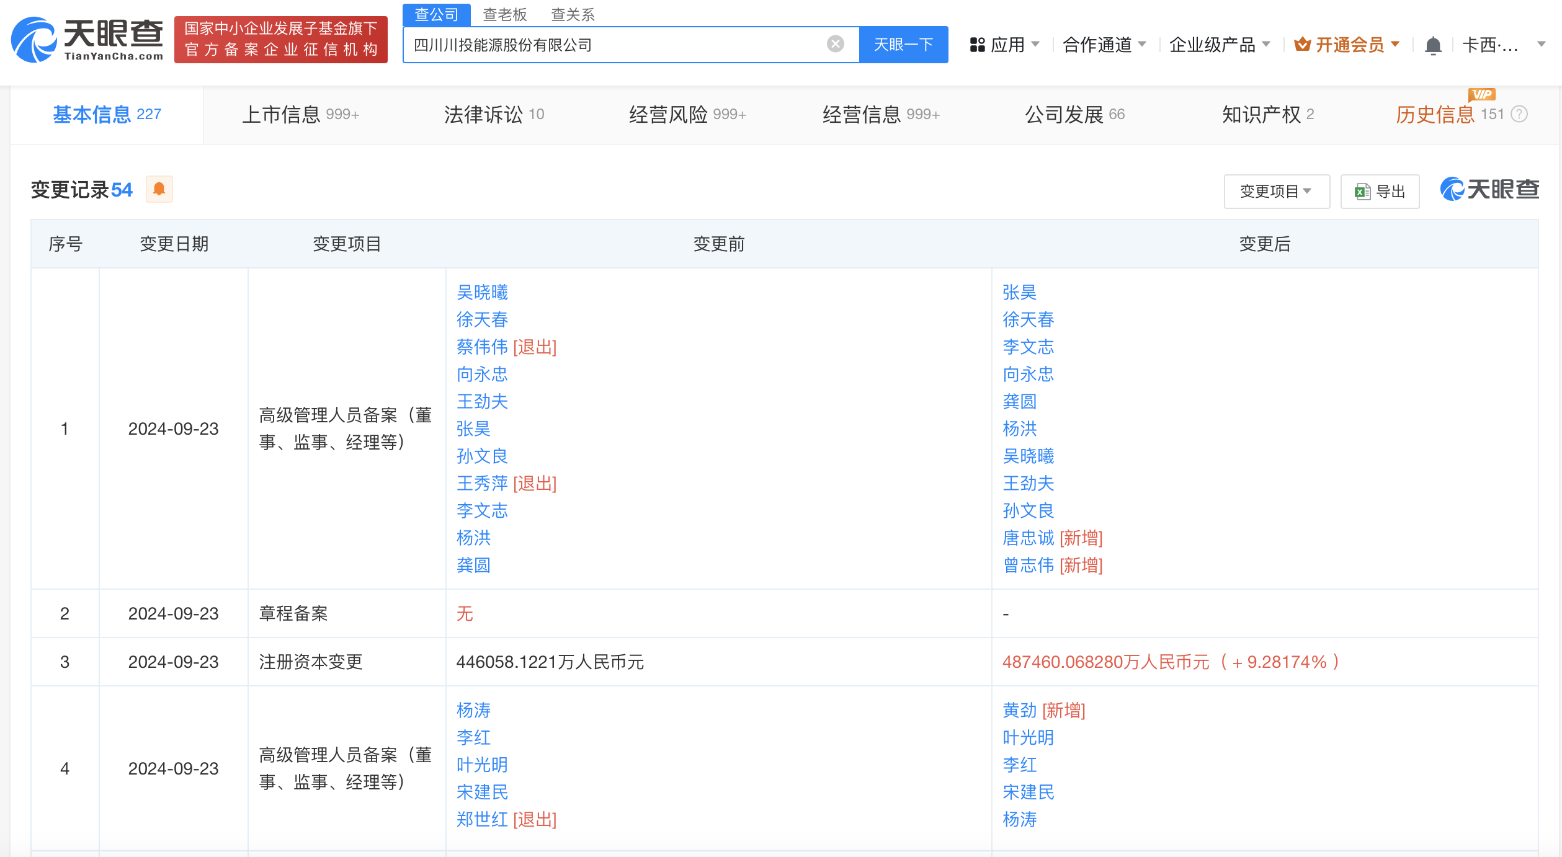Expand the 企业级产品 menu

pos(1220,45)
